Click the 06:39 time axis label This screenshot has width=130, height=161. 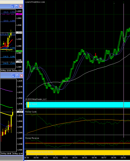click(x=26, y=158)
